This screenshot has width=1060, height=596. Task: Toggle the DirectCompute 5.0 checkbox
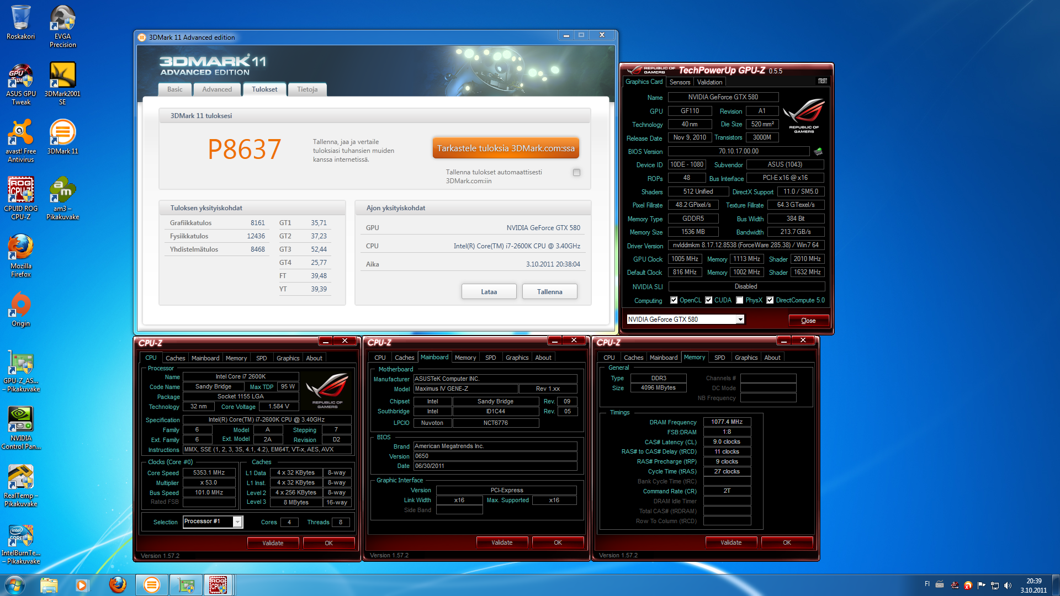[x=770, y=300]
